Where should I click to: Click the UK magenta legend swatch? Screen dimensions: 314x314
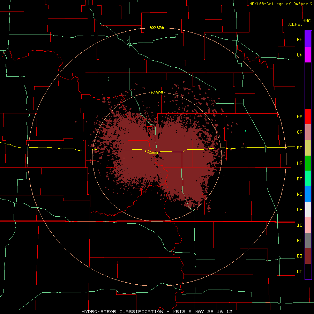click(308, 55)
